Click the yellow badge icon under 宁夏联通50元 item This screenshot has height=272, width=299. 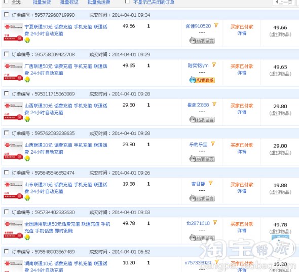[27, 40]
